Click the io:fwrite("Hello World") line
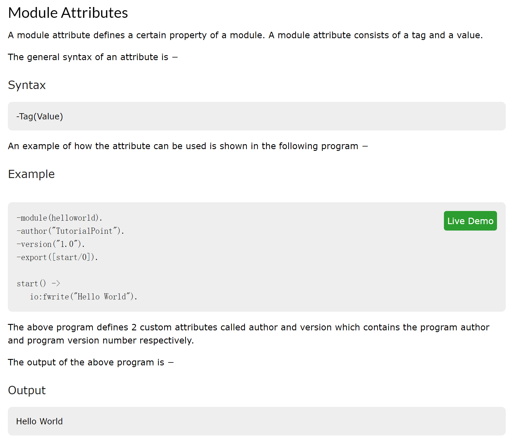518x436 pixels. (83, 297)
